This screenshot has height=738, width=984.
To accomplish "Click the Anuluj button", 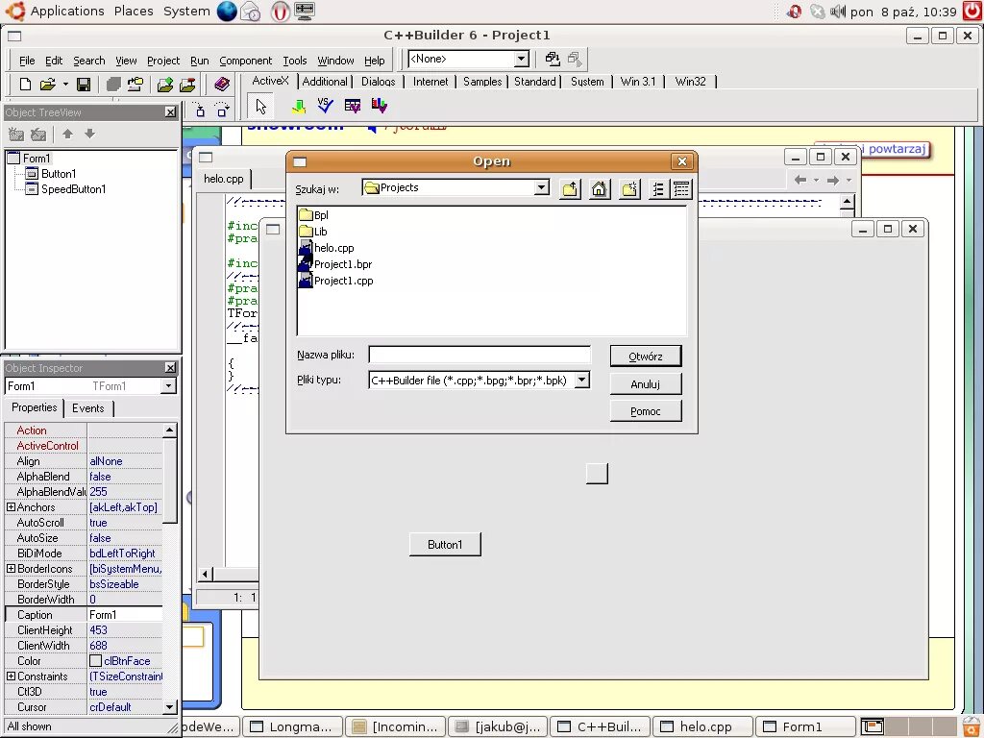I will 646,384.
